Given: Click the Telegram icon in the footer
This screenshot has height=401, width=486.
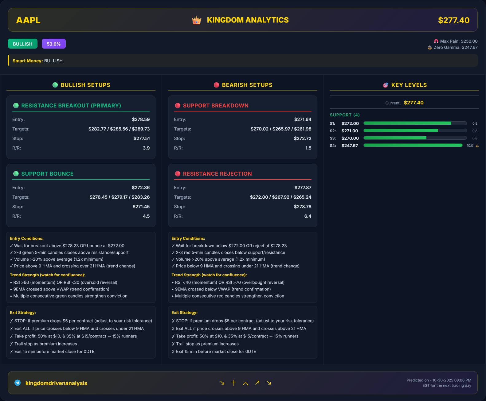Looking at the screenshot, I should (x=18, y=383).
